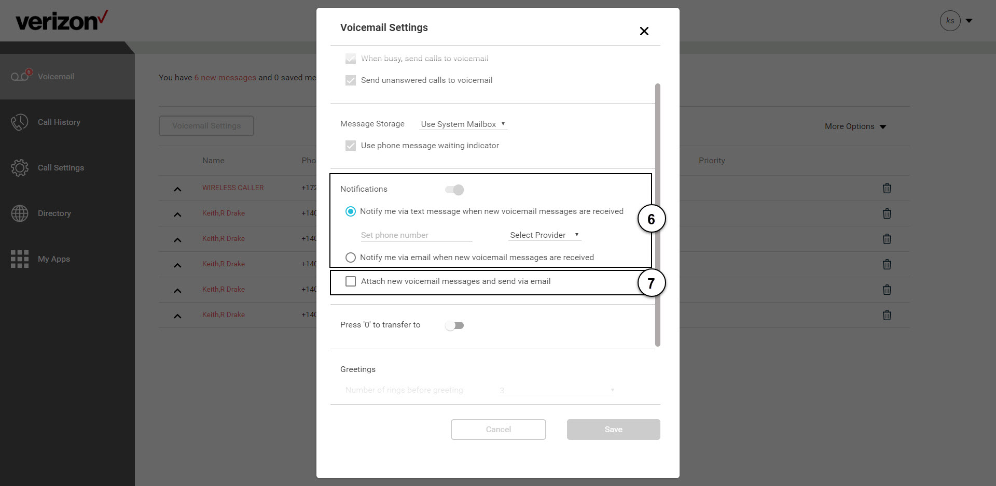Toggle the Press '0' to transfer switch
This screenshot has height=486, width=996.
coord(454,325)
